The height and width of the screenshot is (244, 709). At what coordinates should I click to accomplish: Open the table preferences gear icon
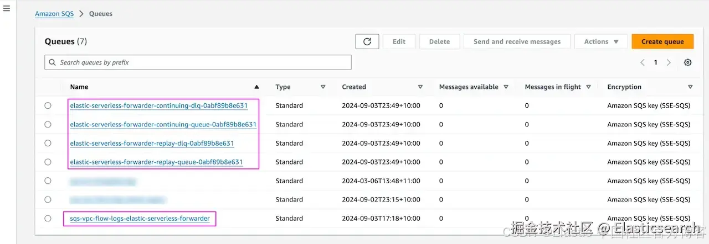(x=687, y=62)
